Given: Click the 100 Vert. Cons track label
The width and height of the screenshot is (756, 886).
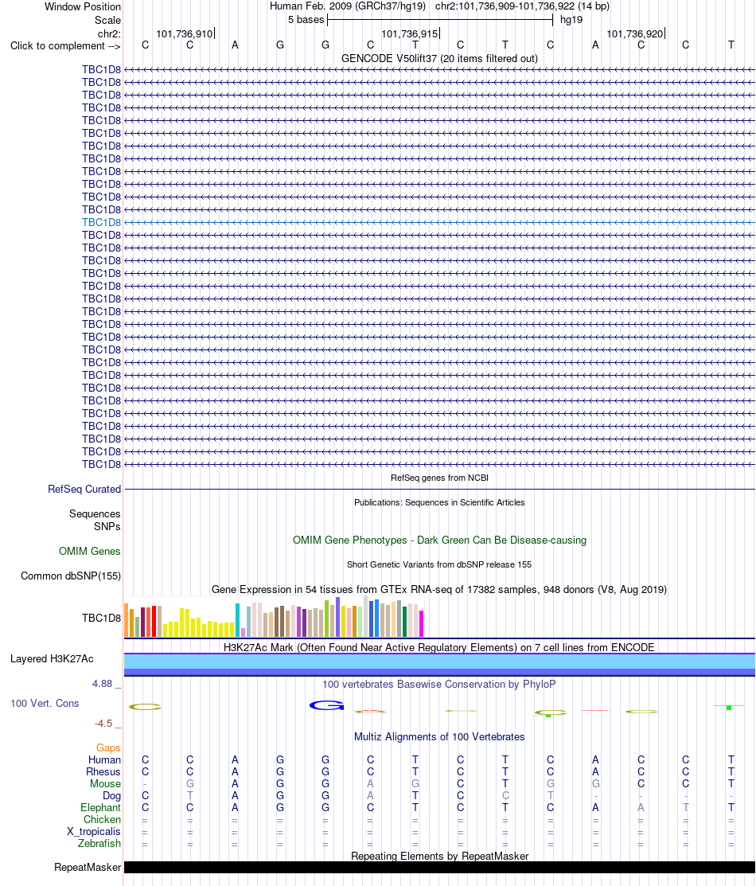Looking at the screenshot, I should click(x=45, y=704).
